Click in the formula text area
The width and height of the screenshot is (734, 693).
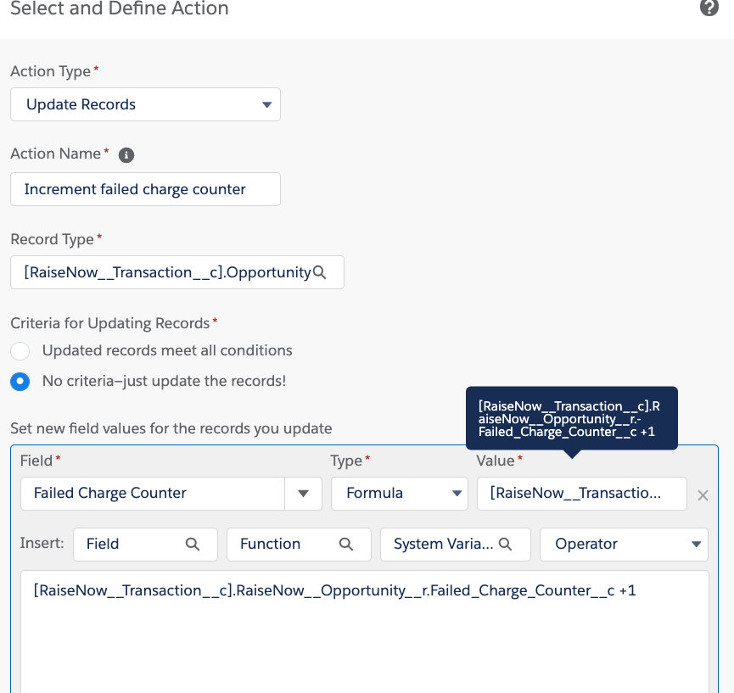(365, 632)
